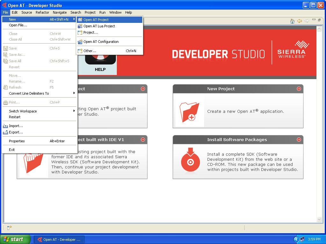Click the Windows Start button

(x=15, y=240)
